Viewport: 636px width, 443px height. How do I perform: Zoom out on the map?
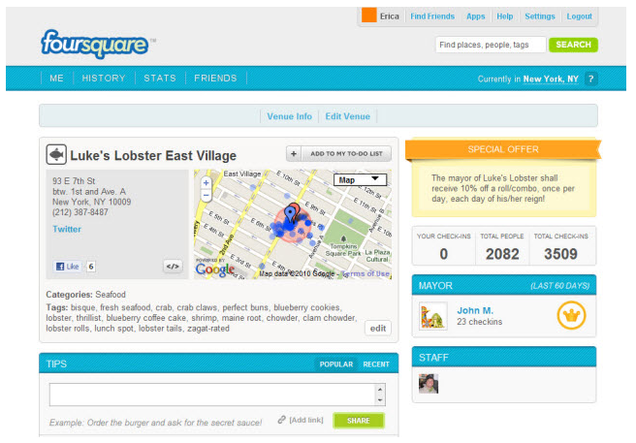[207, 196]
